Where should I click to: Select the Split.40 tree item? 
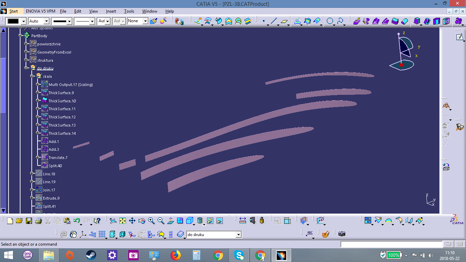(x=55, y=166)
